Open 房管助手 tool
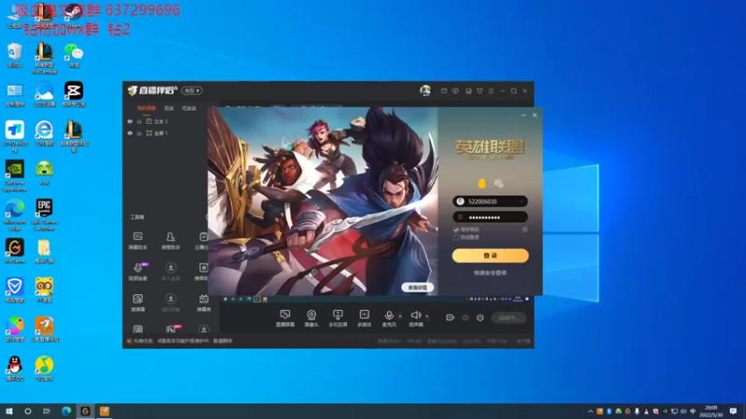The image size is (746, 419). tap(171, 241)
